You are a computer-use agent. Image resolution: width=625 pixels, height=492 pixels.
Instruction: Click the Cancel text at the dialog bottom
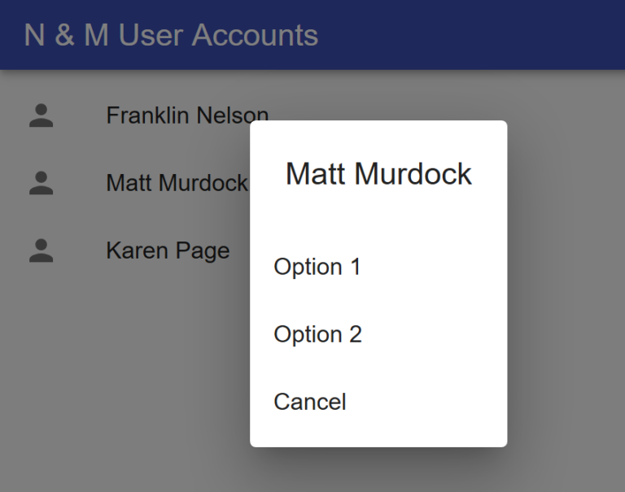coord(310,402)
